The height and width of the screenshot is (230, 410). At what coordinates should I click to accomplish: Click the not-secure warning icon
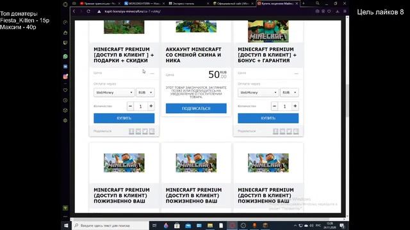pos(99,11)
